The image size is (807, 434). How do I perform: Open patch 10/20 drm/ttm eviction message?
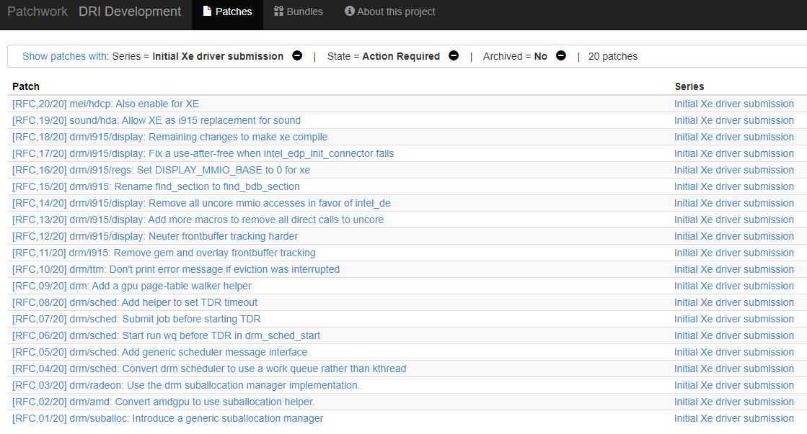click(176, 269)
